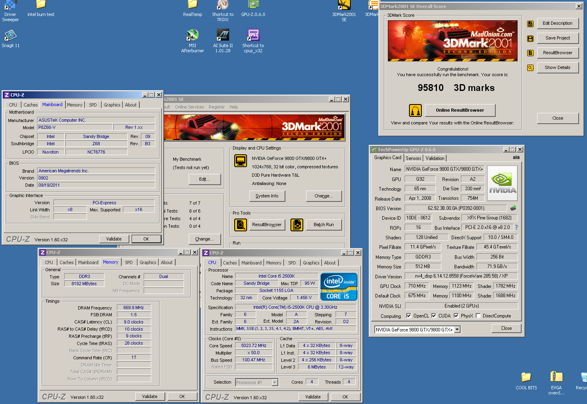The image size is (587, 404).
Task: Click the Edit Description icon in the 3DMark score window
Action: click(x=530, y=24)
